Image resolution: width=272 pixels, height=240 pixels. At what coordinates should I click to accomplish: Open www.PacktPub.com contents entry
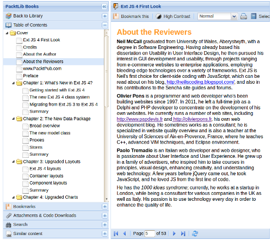point(42,69)
